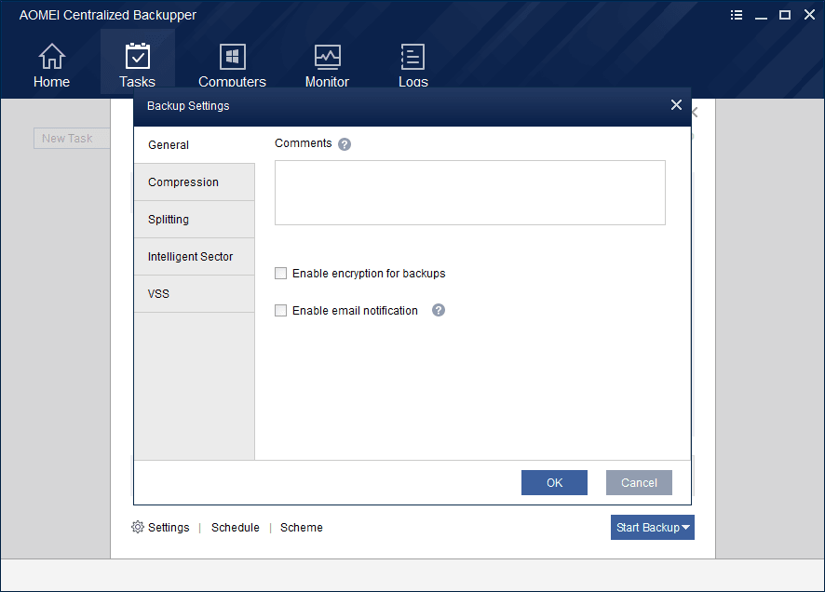Open the Scheme option
825x592 pixels.
[x=302, y=528]
